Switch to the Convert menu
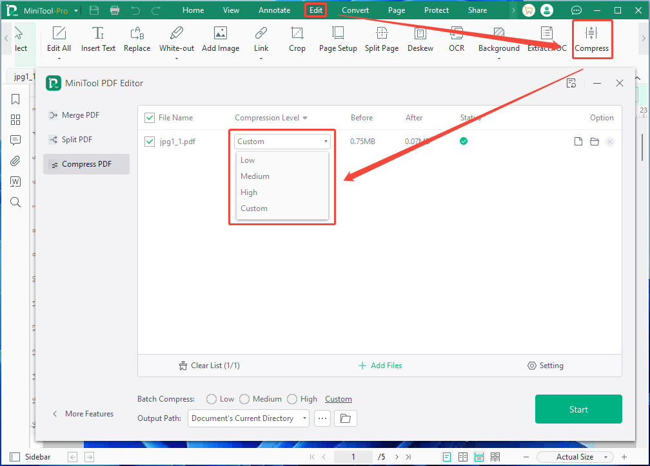Image resolution: width=650 pixels, height=466 pixels. coord(355,10)
